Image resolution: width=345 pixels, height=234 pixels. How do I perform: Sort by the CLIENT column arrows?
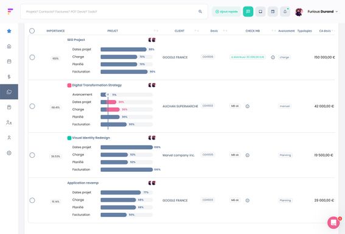[x=197, y=31]
